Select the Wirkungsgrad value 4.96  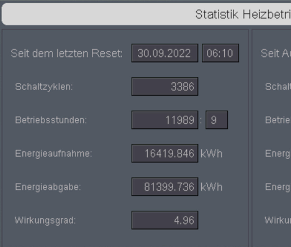click(164, 220)
